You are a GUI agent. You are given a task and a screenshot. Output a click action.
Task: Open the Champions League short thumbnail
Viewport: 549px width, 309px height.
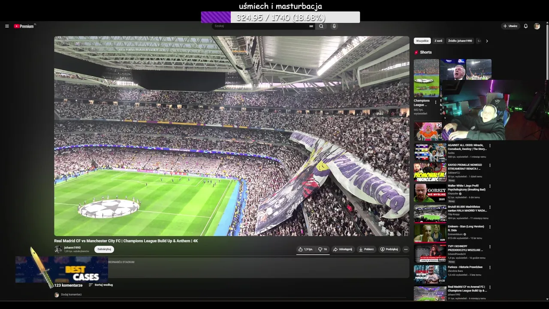426,78
